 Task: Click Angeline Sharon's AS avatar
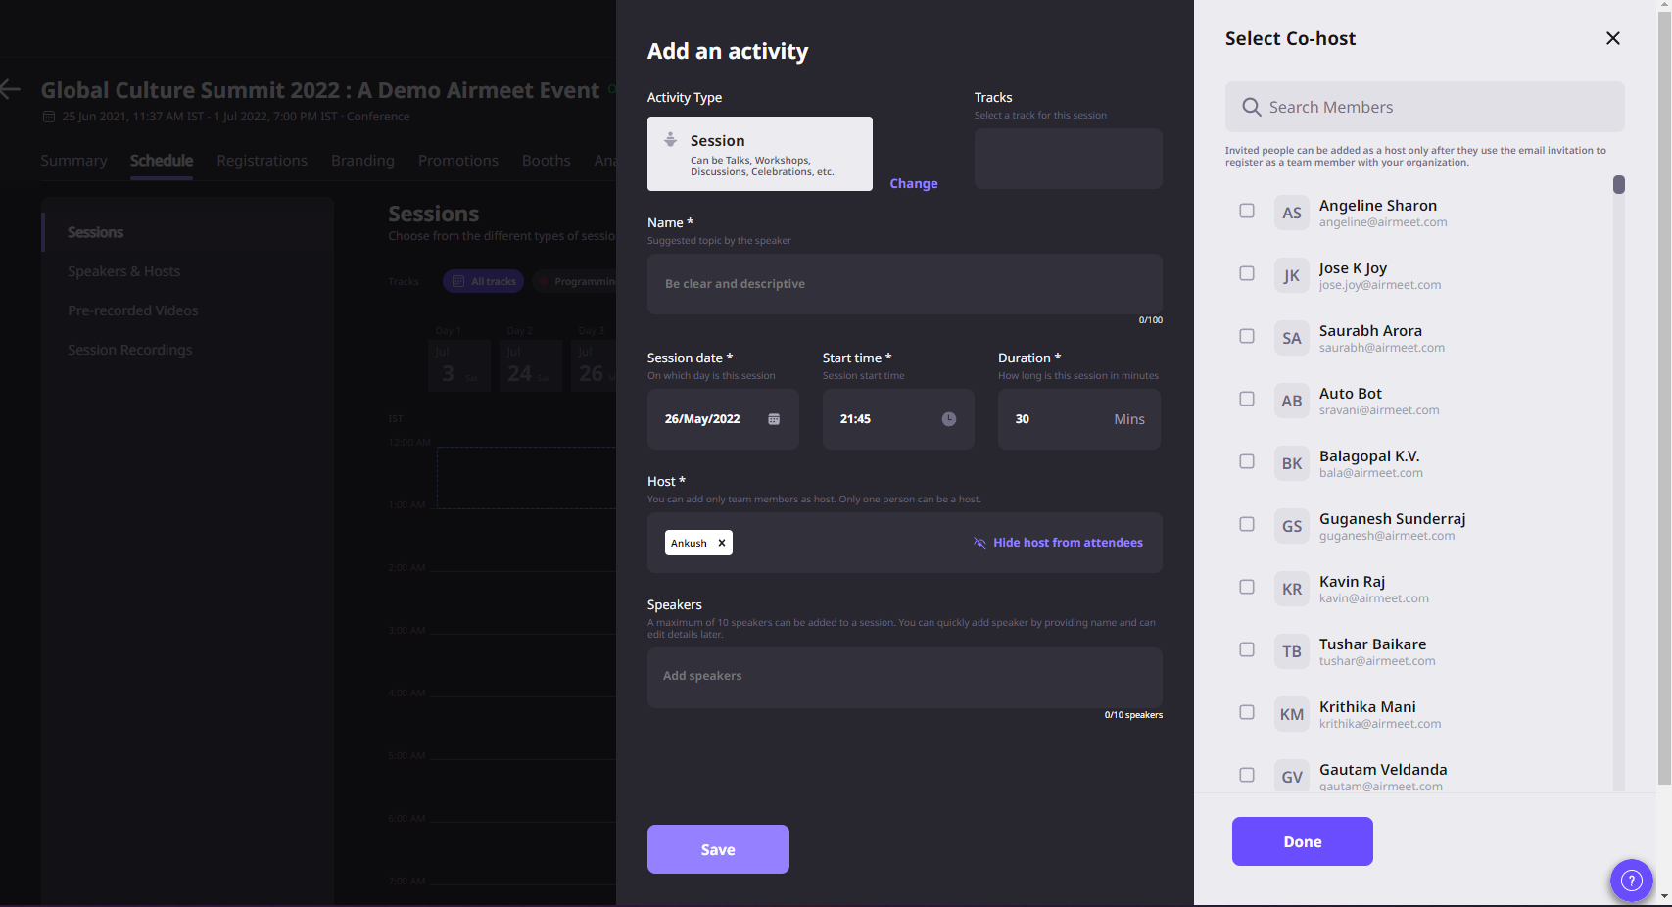(x=1292, y=213)
